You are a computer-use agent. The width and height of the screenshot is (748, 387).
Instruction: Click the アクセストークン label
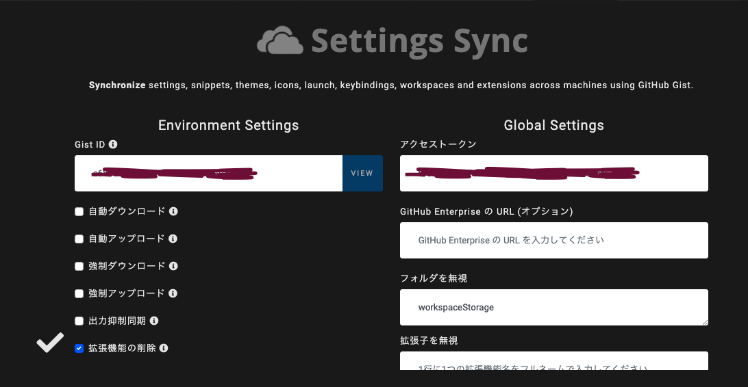click(438, 144)
